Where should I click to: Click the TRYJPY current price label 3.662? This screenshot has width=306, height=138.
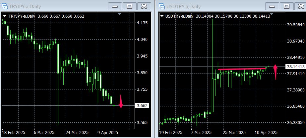142,106
